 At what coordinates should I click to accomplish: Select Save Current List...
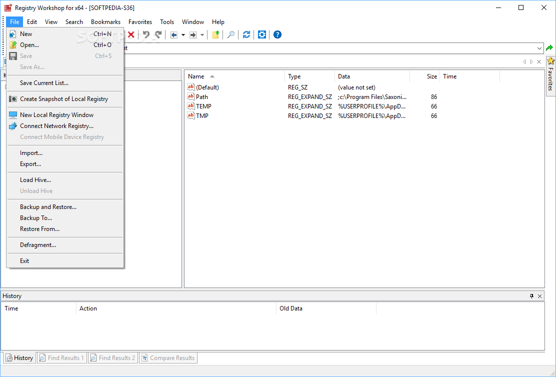(65, 83)
